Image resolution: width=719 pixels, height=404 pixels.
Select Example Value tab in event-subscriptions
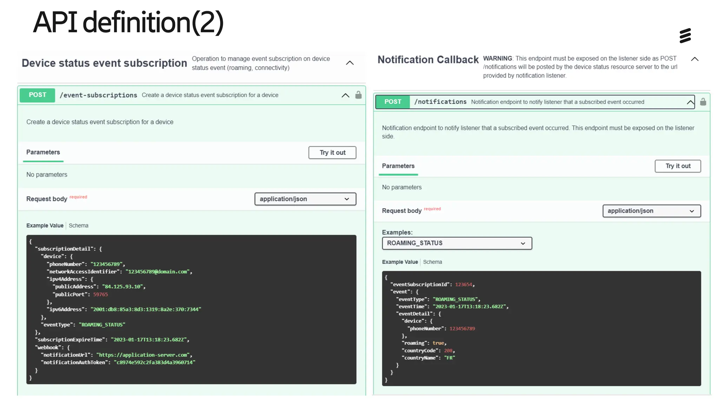pos(45,225)
